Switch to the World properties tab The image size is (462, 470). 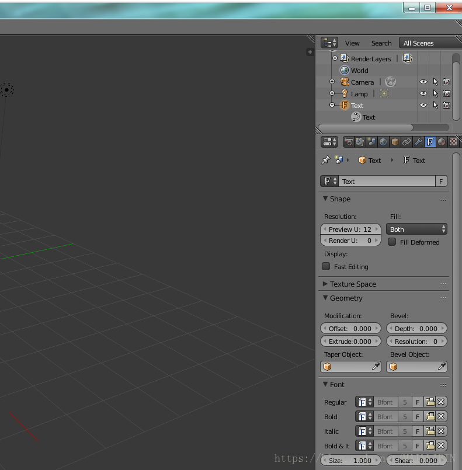[383, 142]
